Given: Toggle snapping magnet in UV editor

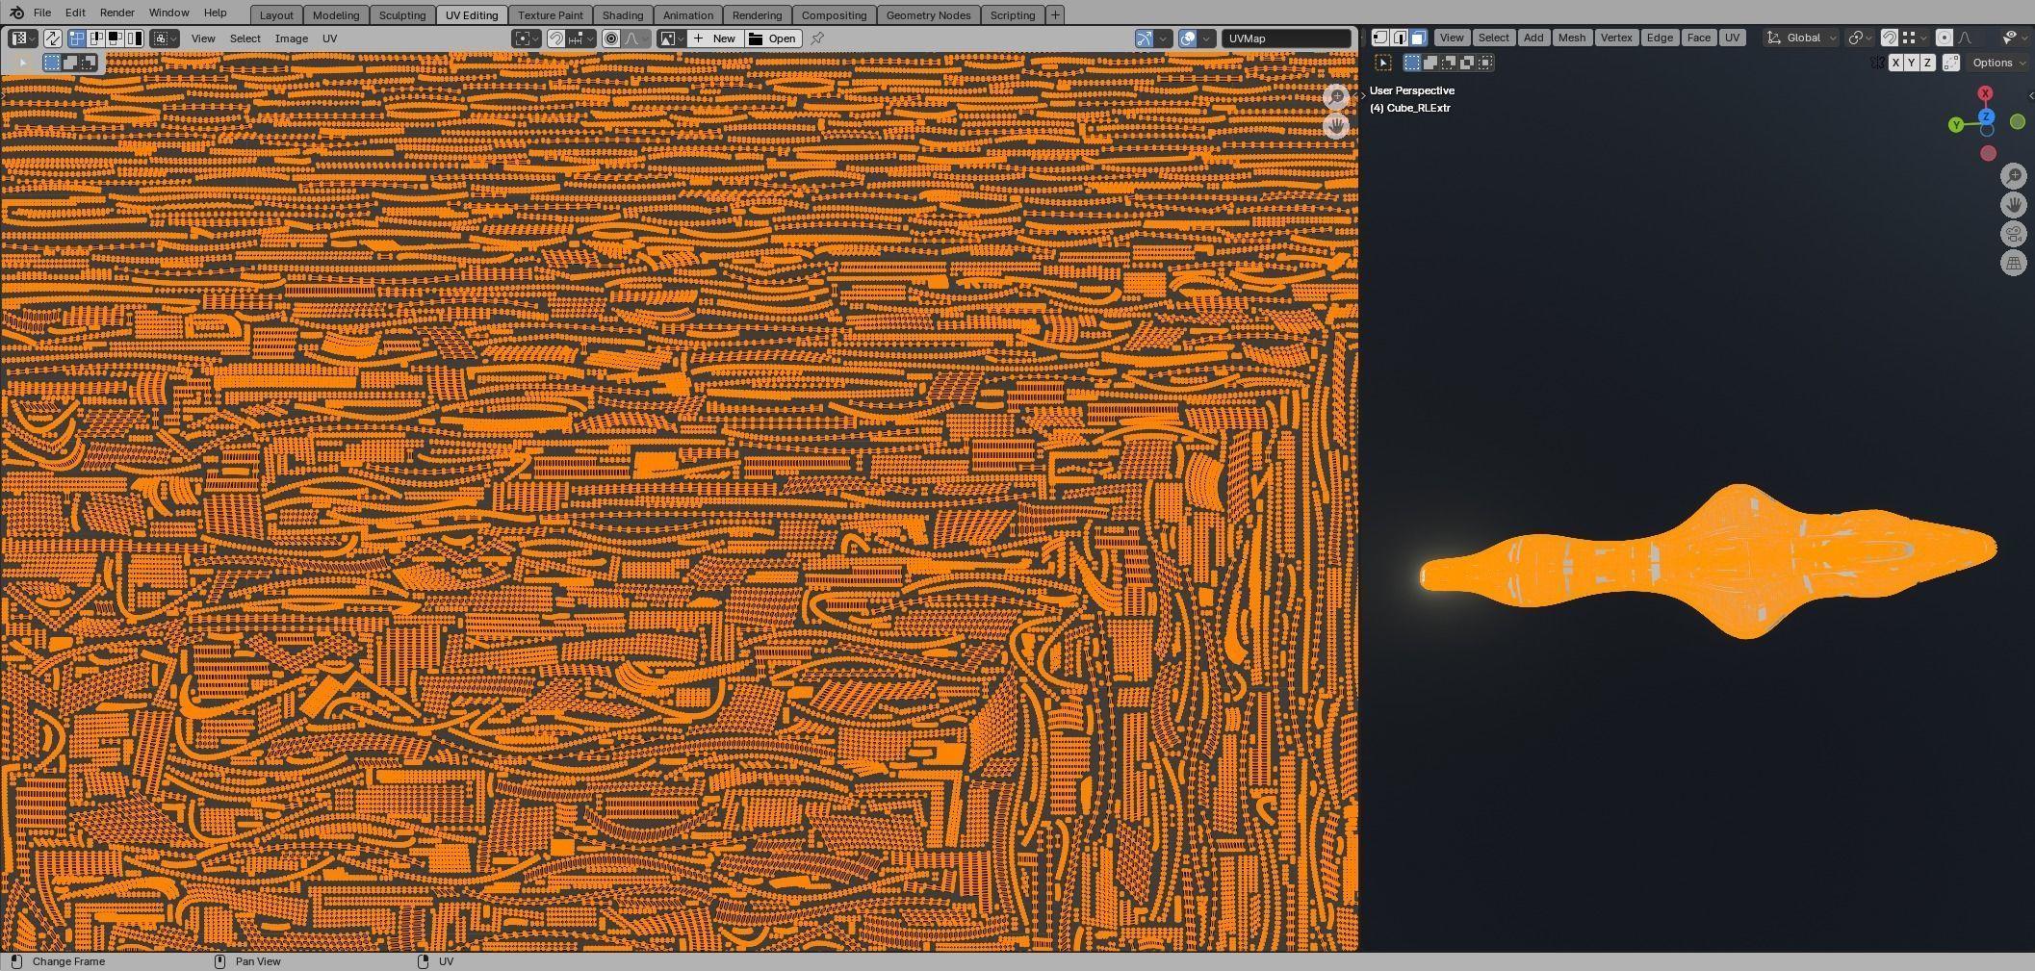Looking at the screenshot, I should (555, 38).
